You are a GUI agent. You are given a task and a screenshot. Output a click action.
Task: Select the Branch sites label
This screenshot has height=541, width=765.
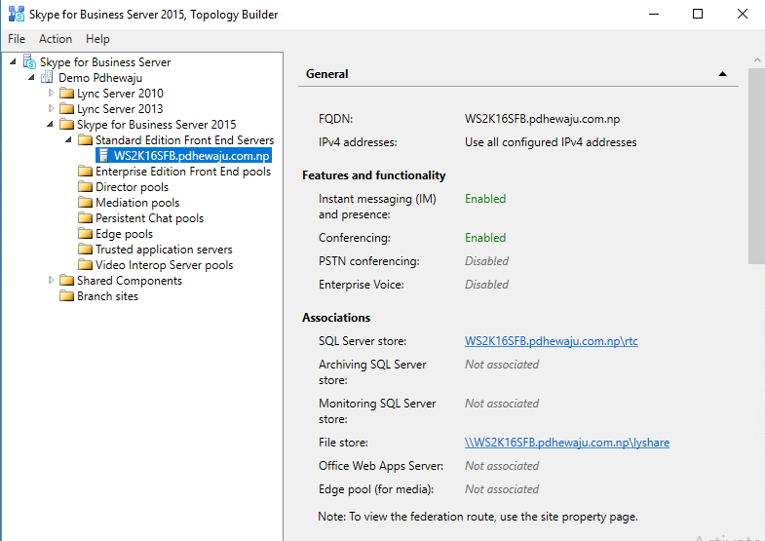pyautogui.click(x=107, y=296)
